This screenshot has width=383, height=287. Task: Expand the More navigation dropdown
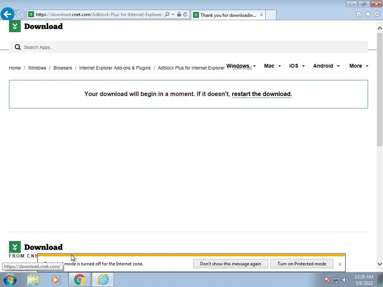(x=359, y=66)
